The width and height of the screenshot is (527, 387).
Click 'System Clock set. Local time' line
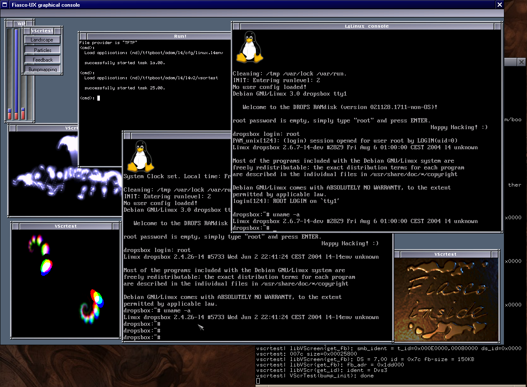click(x=178, y=176)
